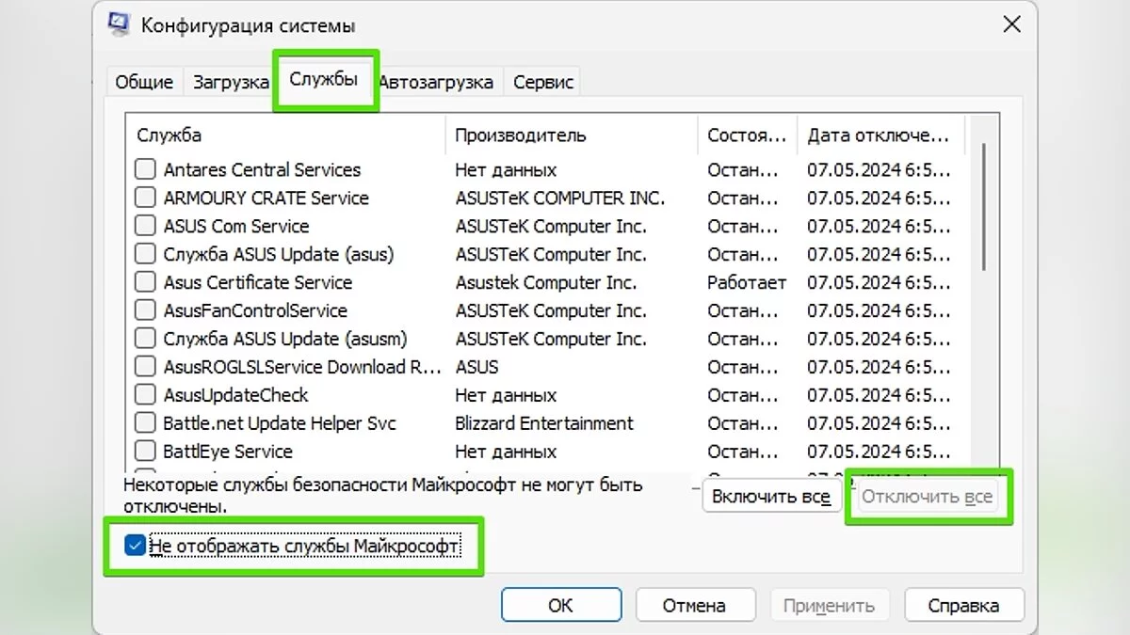
Task: Enable the Asus Certificate Service checkbox
Action: pyautogui.click(x=145, y=283)
